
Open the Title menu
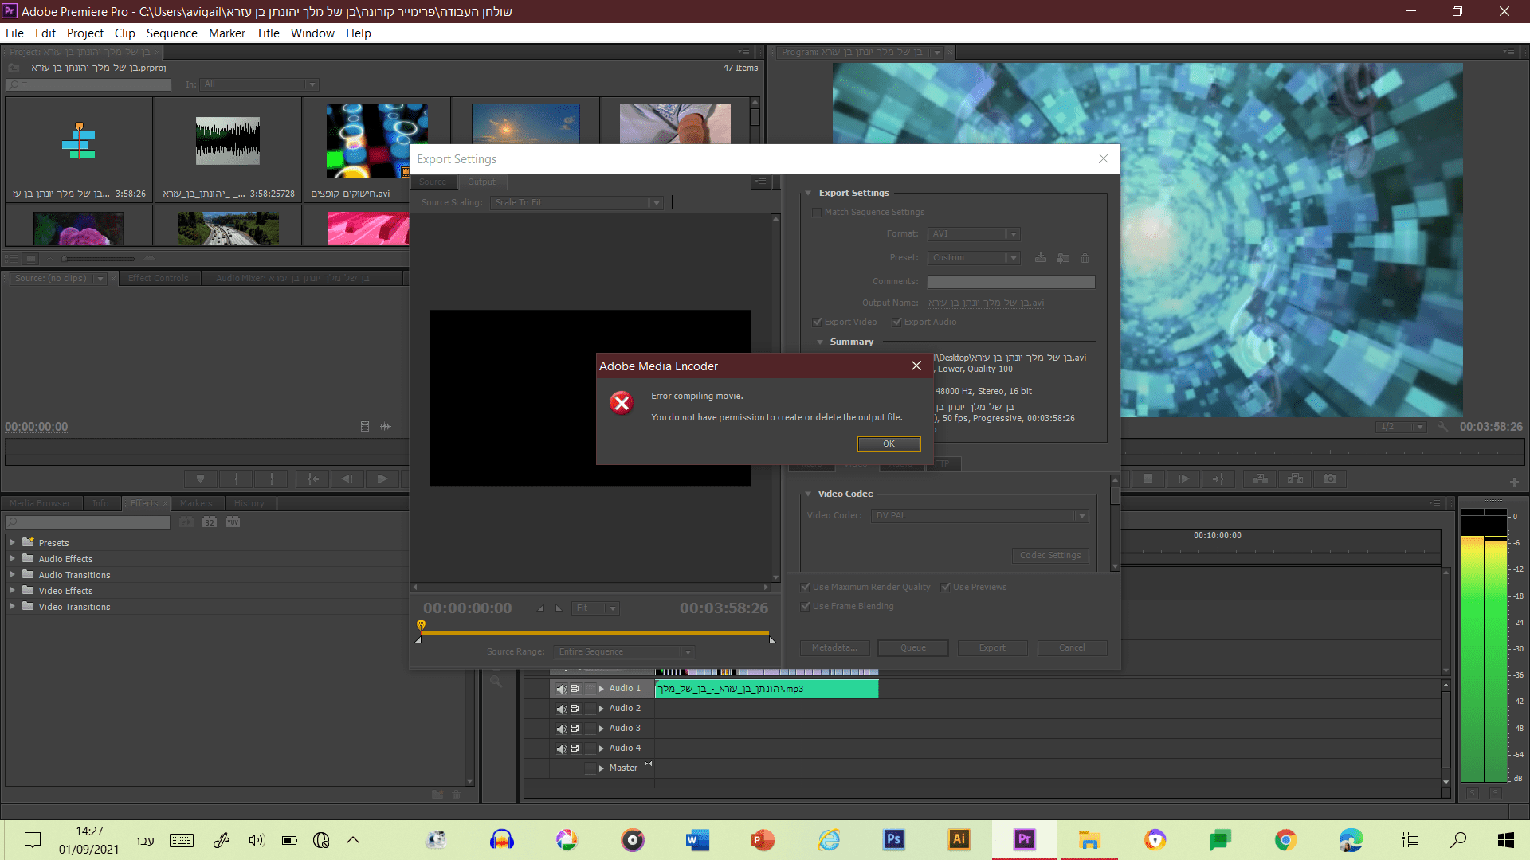coord(268,33)
